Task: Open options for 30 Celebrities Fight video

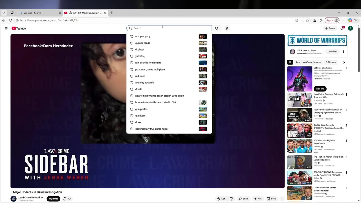Action: point(346,141)
